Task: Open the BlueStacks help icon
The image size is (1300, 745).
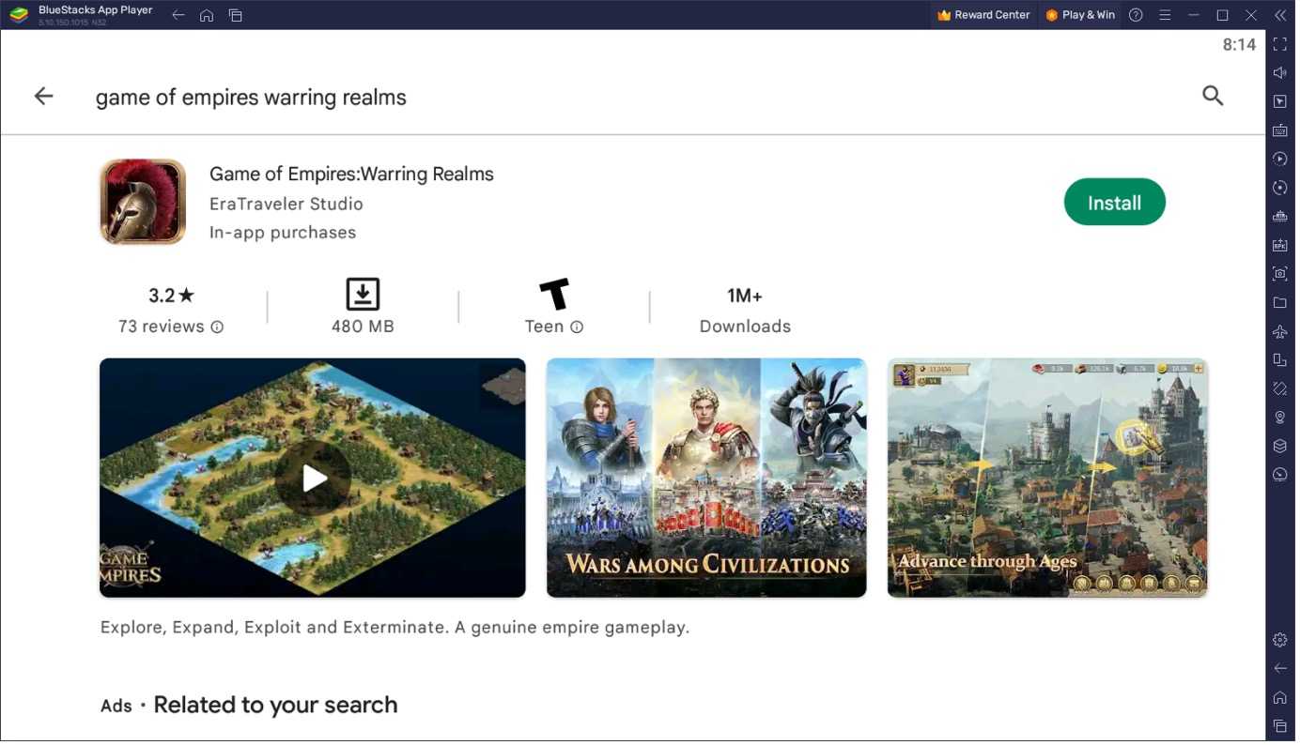Action: coord(1136,15)
